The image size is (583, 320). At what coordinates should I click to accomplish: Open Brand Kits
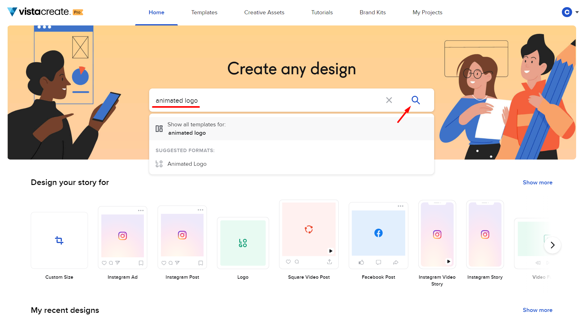[x=373, y=12]
